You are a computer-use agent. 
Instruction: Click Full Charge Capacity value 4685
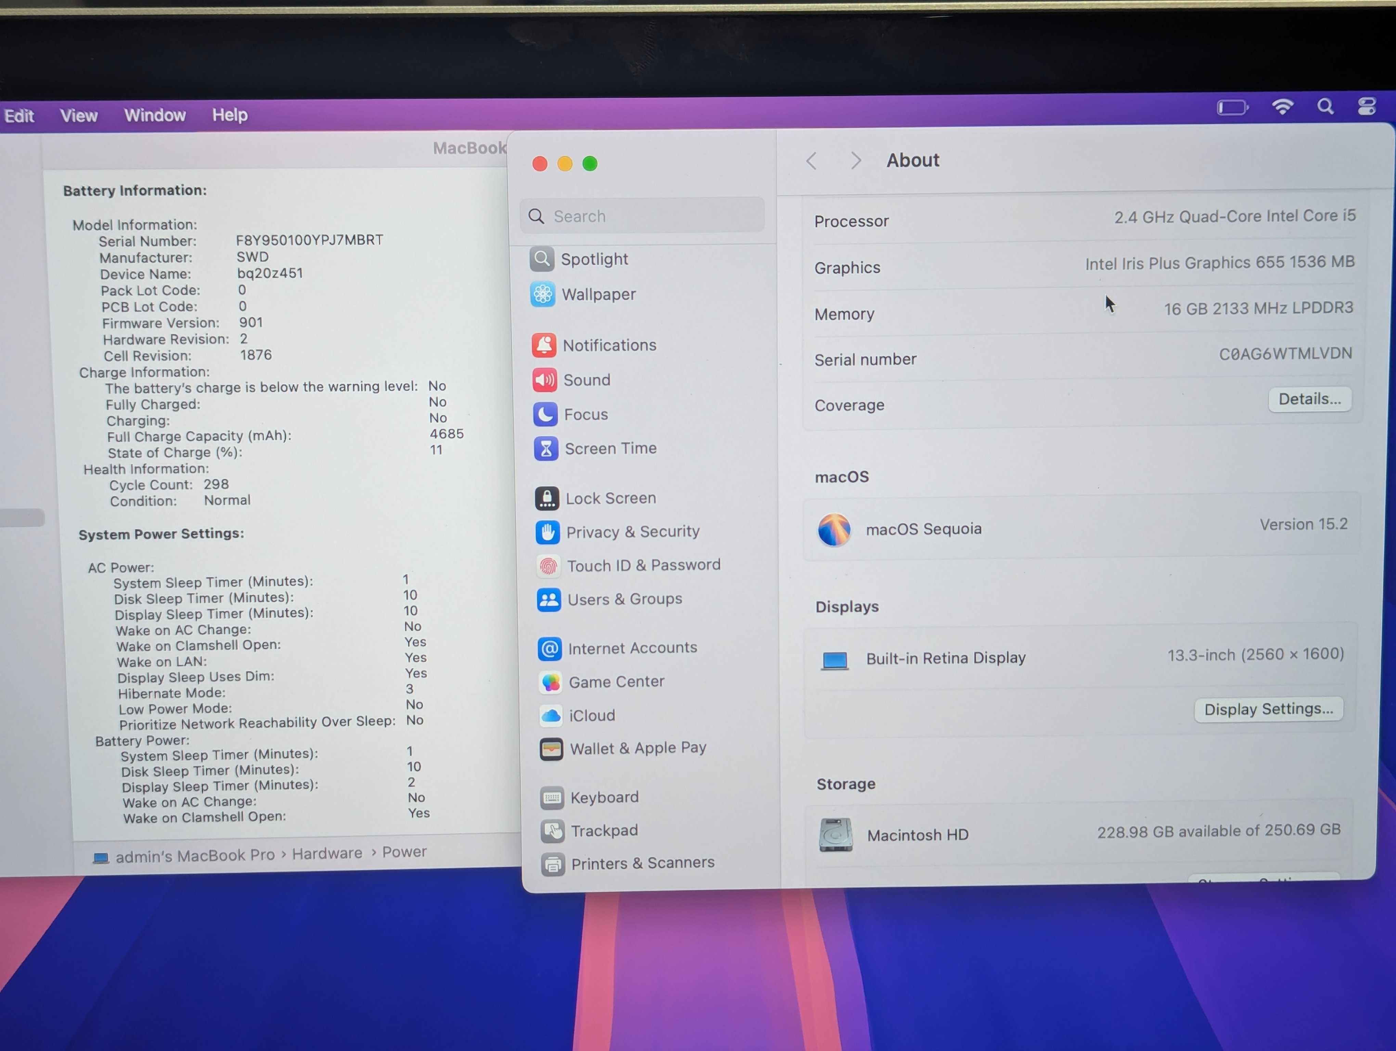pyautogui.click(x=446, y=434)
